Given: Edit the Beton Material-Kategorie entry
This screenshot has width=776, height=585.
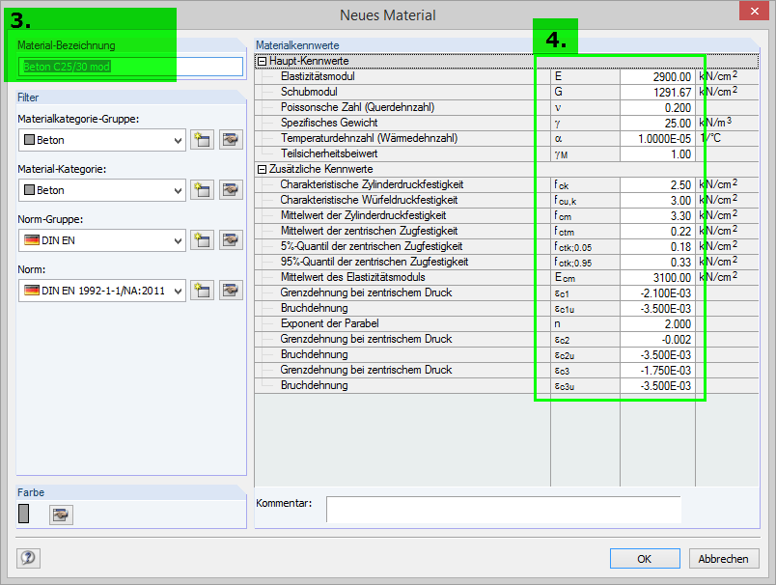Looking at the screenshot, I should [229, 189].
